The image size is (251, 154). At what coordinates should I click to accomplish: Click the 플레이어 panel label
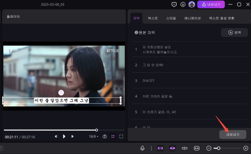coord(13,17)
